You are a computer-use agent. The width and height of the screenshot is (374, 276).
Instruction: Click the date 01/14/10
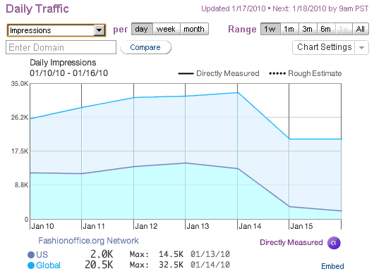pyautogui.click(x=210, y=265)
